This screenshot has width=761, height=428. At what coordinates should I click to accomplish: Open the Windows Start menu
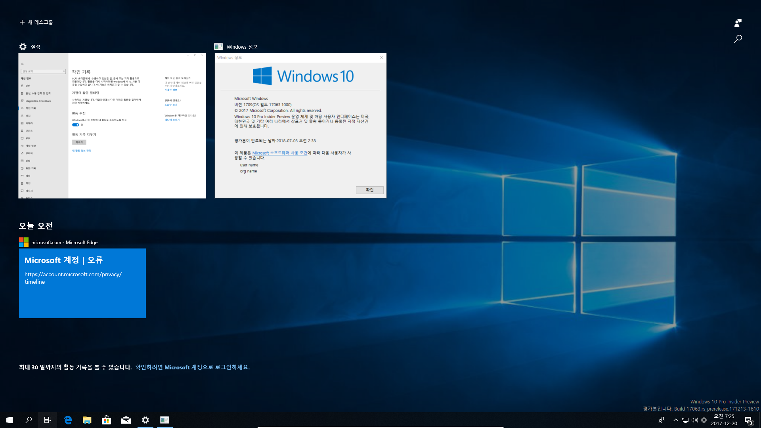(x=10, y=420)
